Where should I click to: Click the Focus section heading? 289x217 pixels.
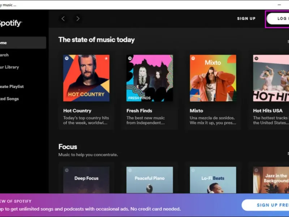[x=68, y=147]
